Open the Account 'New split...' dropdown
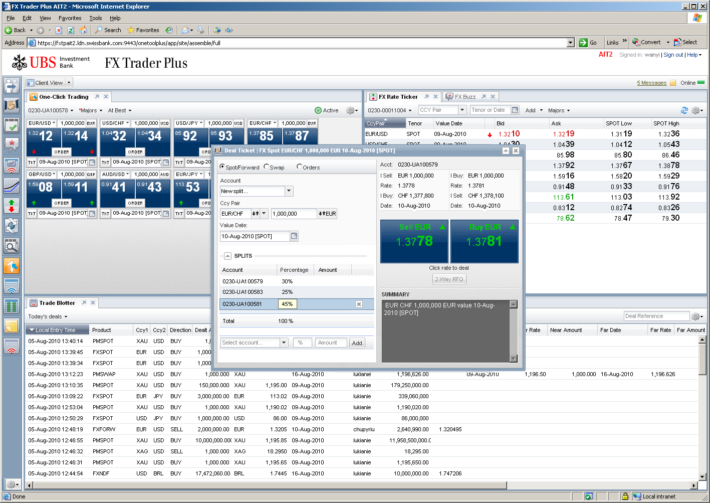Screen dimensions: 710x503 (289, 191)
